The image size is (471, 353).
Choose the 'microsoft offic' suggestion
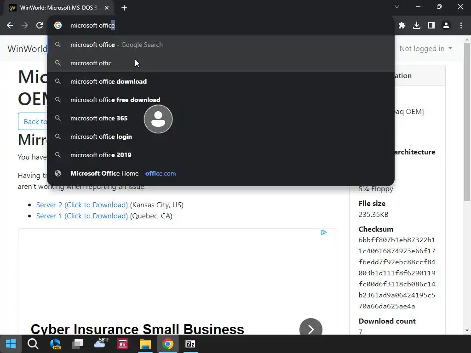pos(221,63)
